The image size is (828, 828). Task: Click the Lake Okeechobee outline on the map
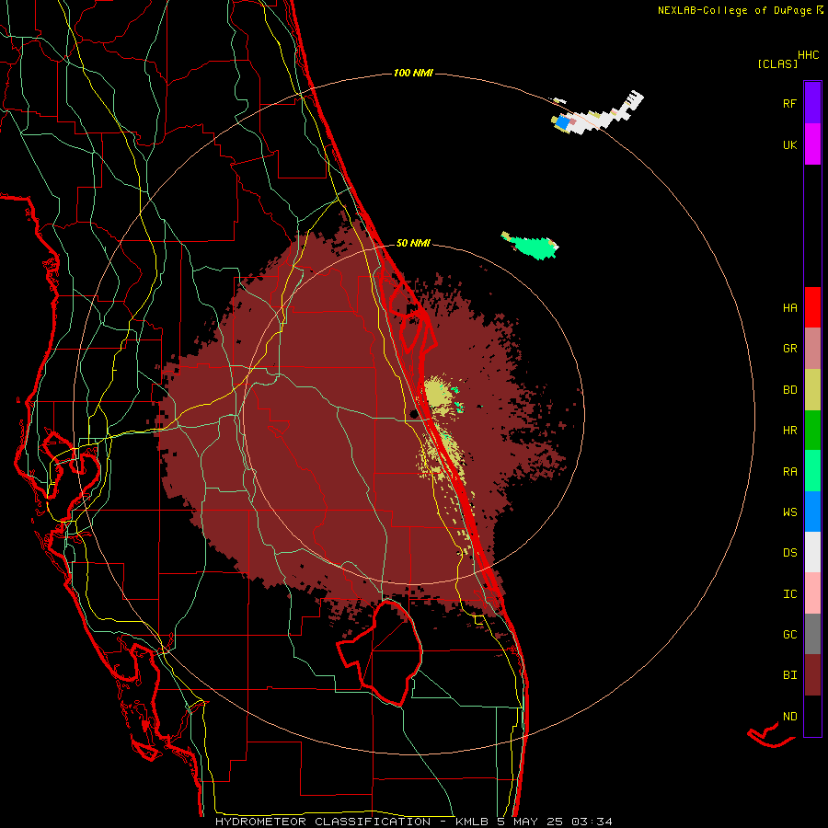[381, 652]
